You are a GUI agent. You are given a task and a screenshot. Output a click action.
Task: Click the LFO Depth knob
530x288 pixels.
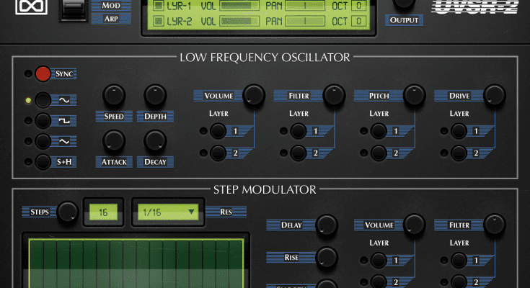(155, 95)
